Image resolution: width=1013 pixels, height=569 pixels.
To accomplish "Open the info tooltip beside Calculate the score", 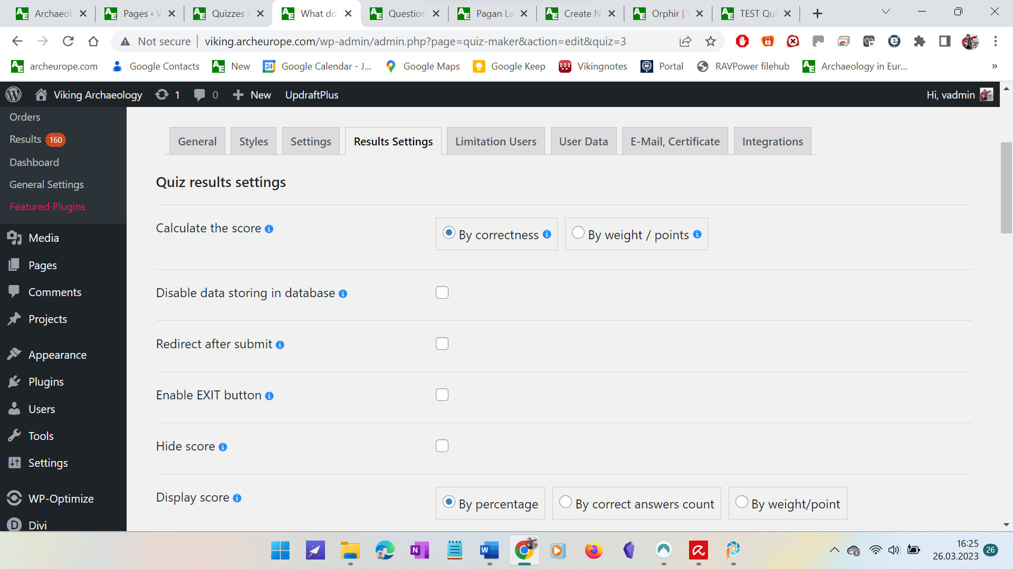I will tap(269, 229).
